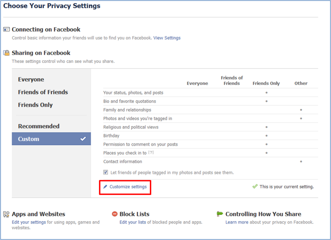Click the Apps and Websites icon
The image size is (331, 240).
[x=6, y=214]
